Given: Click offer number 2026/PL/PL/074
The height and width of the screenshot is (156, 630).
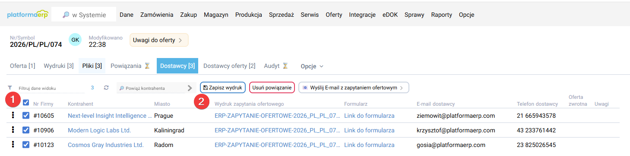Looking at the screenshot, I should click(x=36, y=44).
